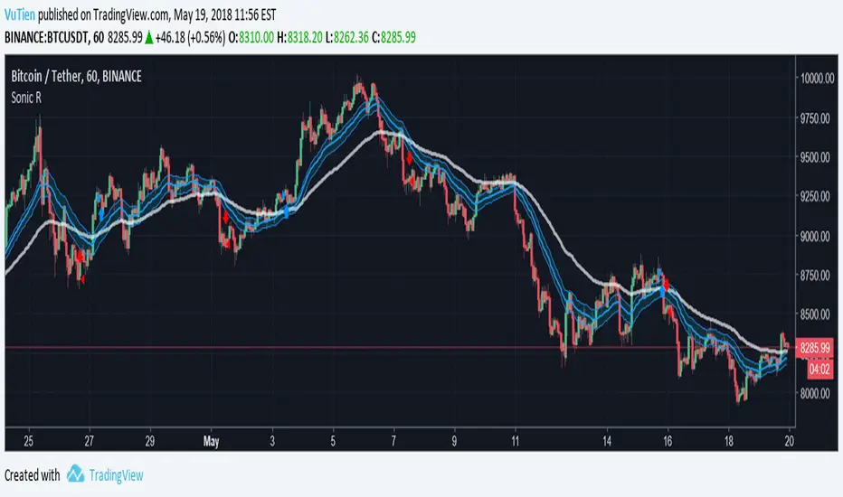Click the 11 date on time axis

click(x=515, y=441)
